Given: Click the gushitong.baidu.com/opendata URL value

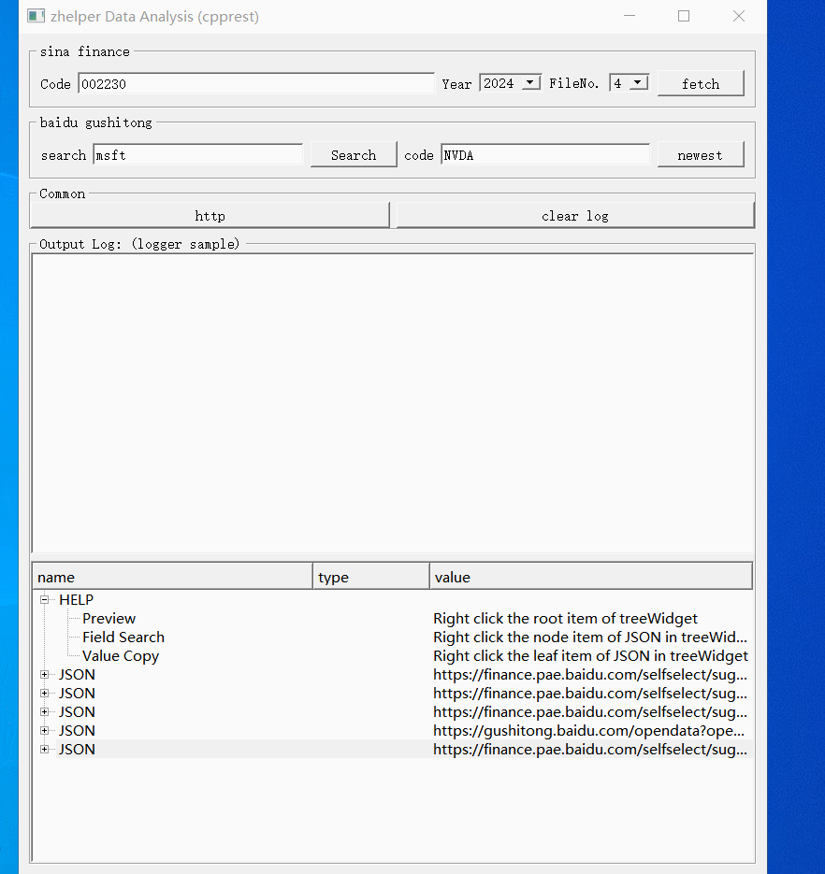Looking at the screenshot, I should tap(588, 731).
